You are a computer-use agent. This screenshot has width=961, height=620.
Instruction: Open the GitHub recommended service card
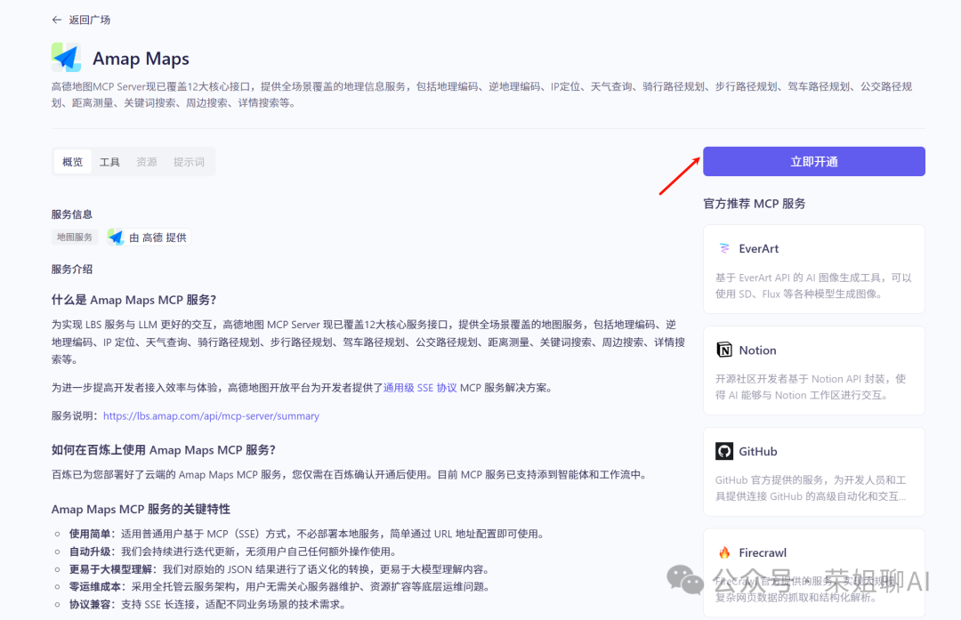(813, 471)
